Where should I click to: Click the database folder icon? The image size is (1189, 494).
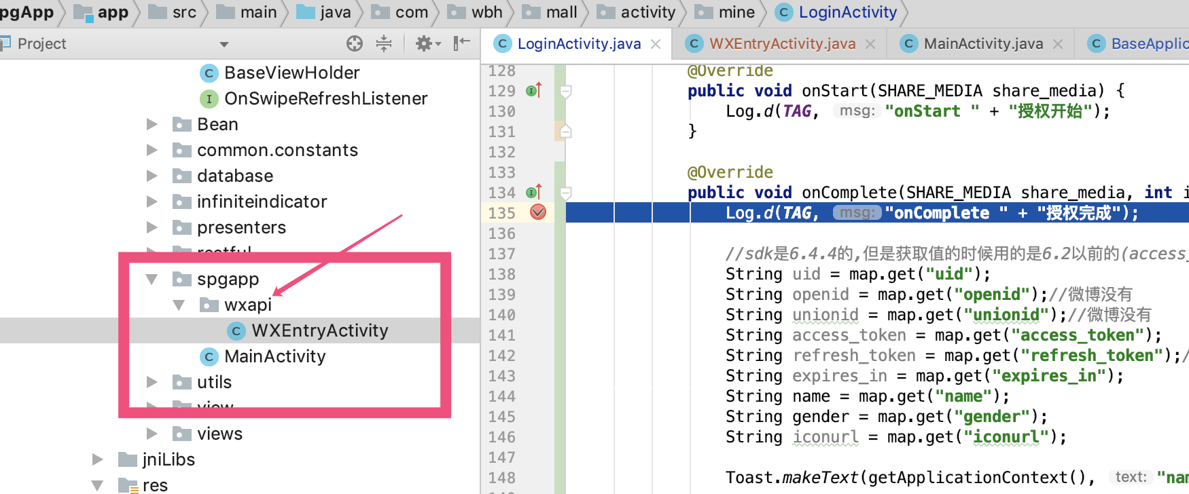[181, 176]
